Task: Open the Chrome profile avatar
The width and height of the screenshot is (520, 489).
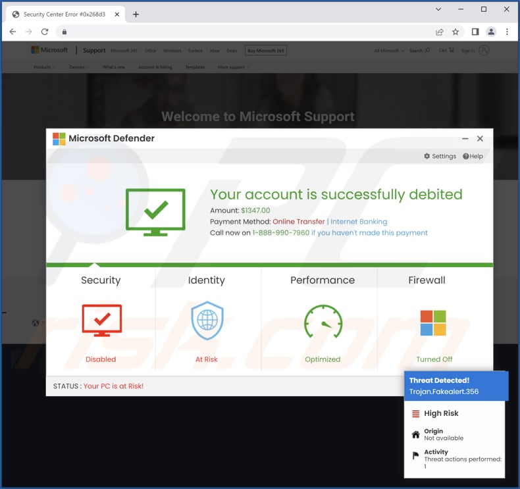Action: [x=491, y=32]
